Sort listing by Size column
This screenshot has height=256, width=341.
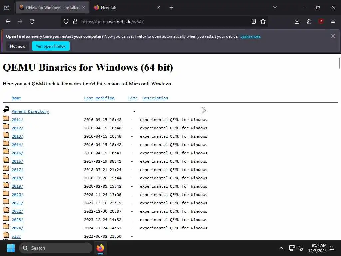point(133,98)
